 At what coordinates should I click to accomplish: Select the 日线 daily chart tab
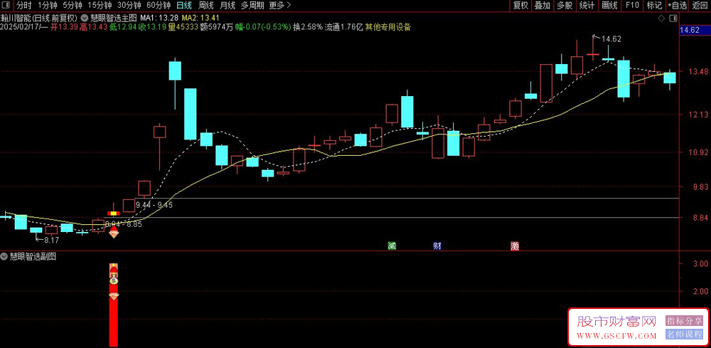click(x=183, y=6)
